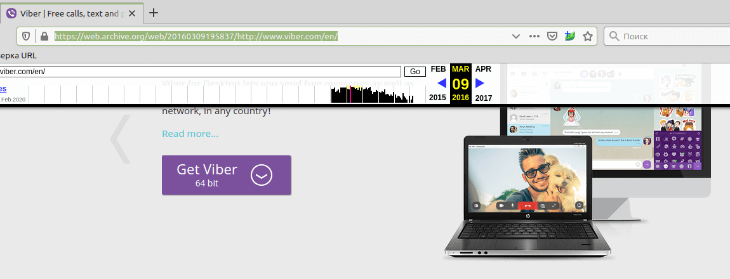Click the bookmark toolbar item ending in URL

pyautogui.click(x=18, y=56)
